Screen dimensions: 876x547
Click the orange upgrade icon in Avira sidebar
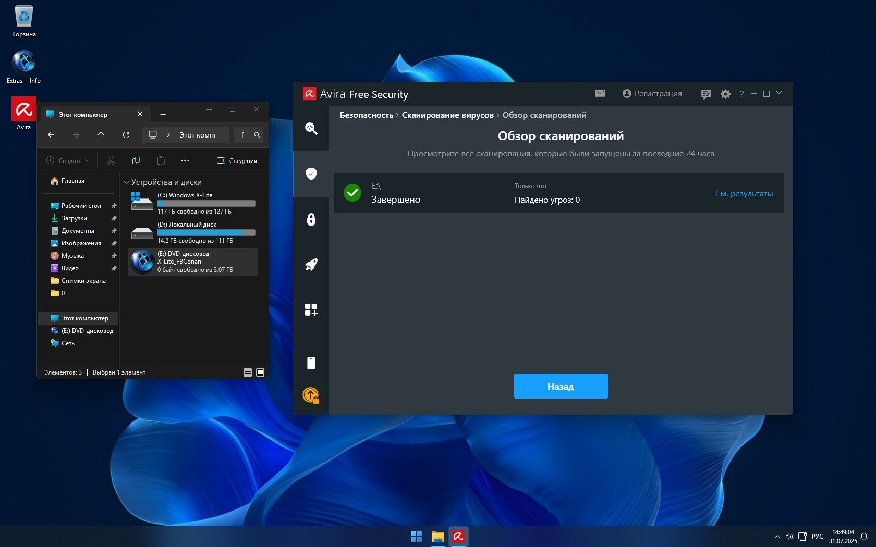tap(311, 395)
